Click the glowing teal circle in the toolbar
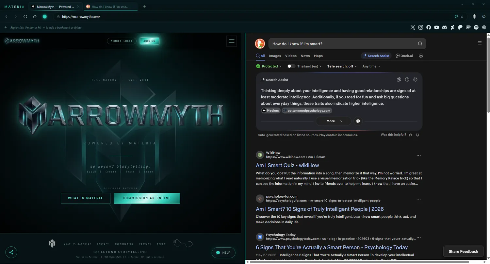490x264 pixels. [45, 16]
